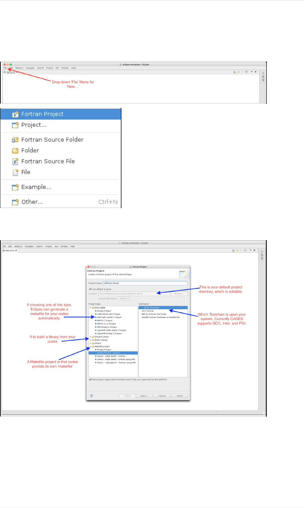Screen dimensions: 304x508
Task: Open Search menu in the Eclipse window behind the dialog
Action: (x=39, y=246)
